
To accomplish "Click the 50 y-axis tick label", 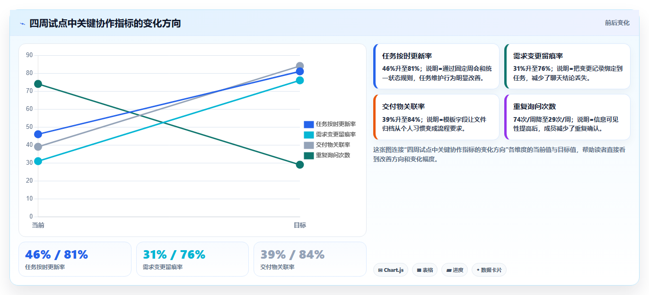I will tap(29, 127).
